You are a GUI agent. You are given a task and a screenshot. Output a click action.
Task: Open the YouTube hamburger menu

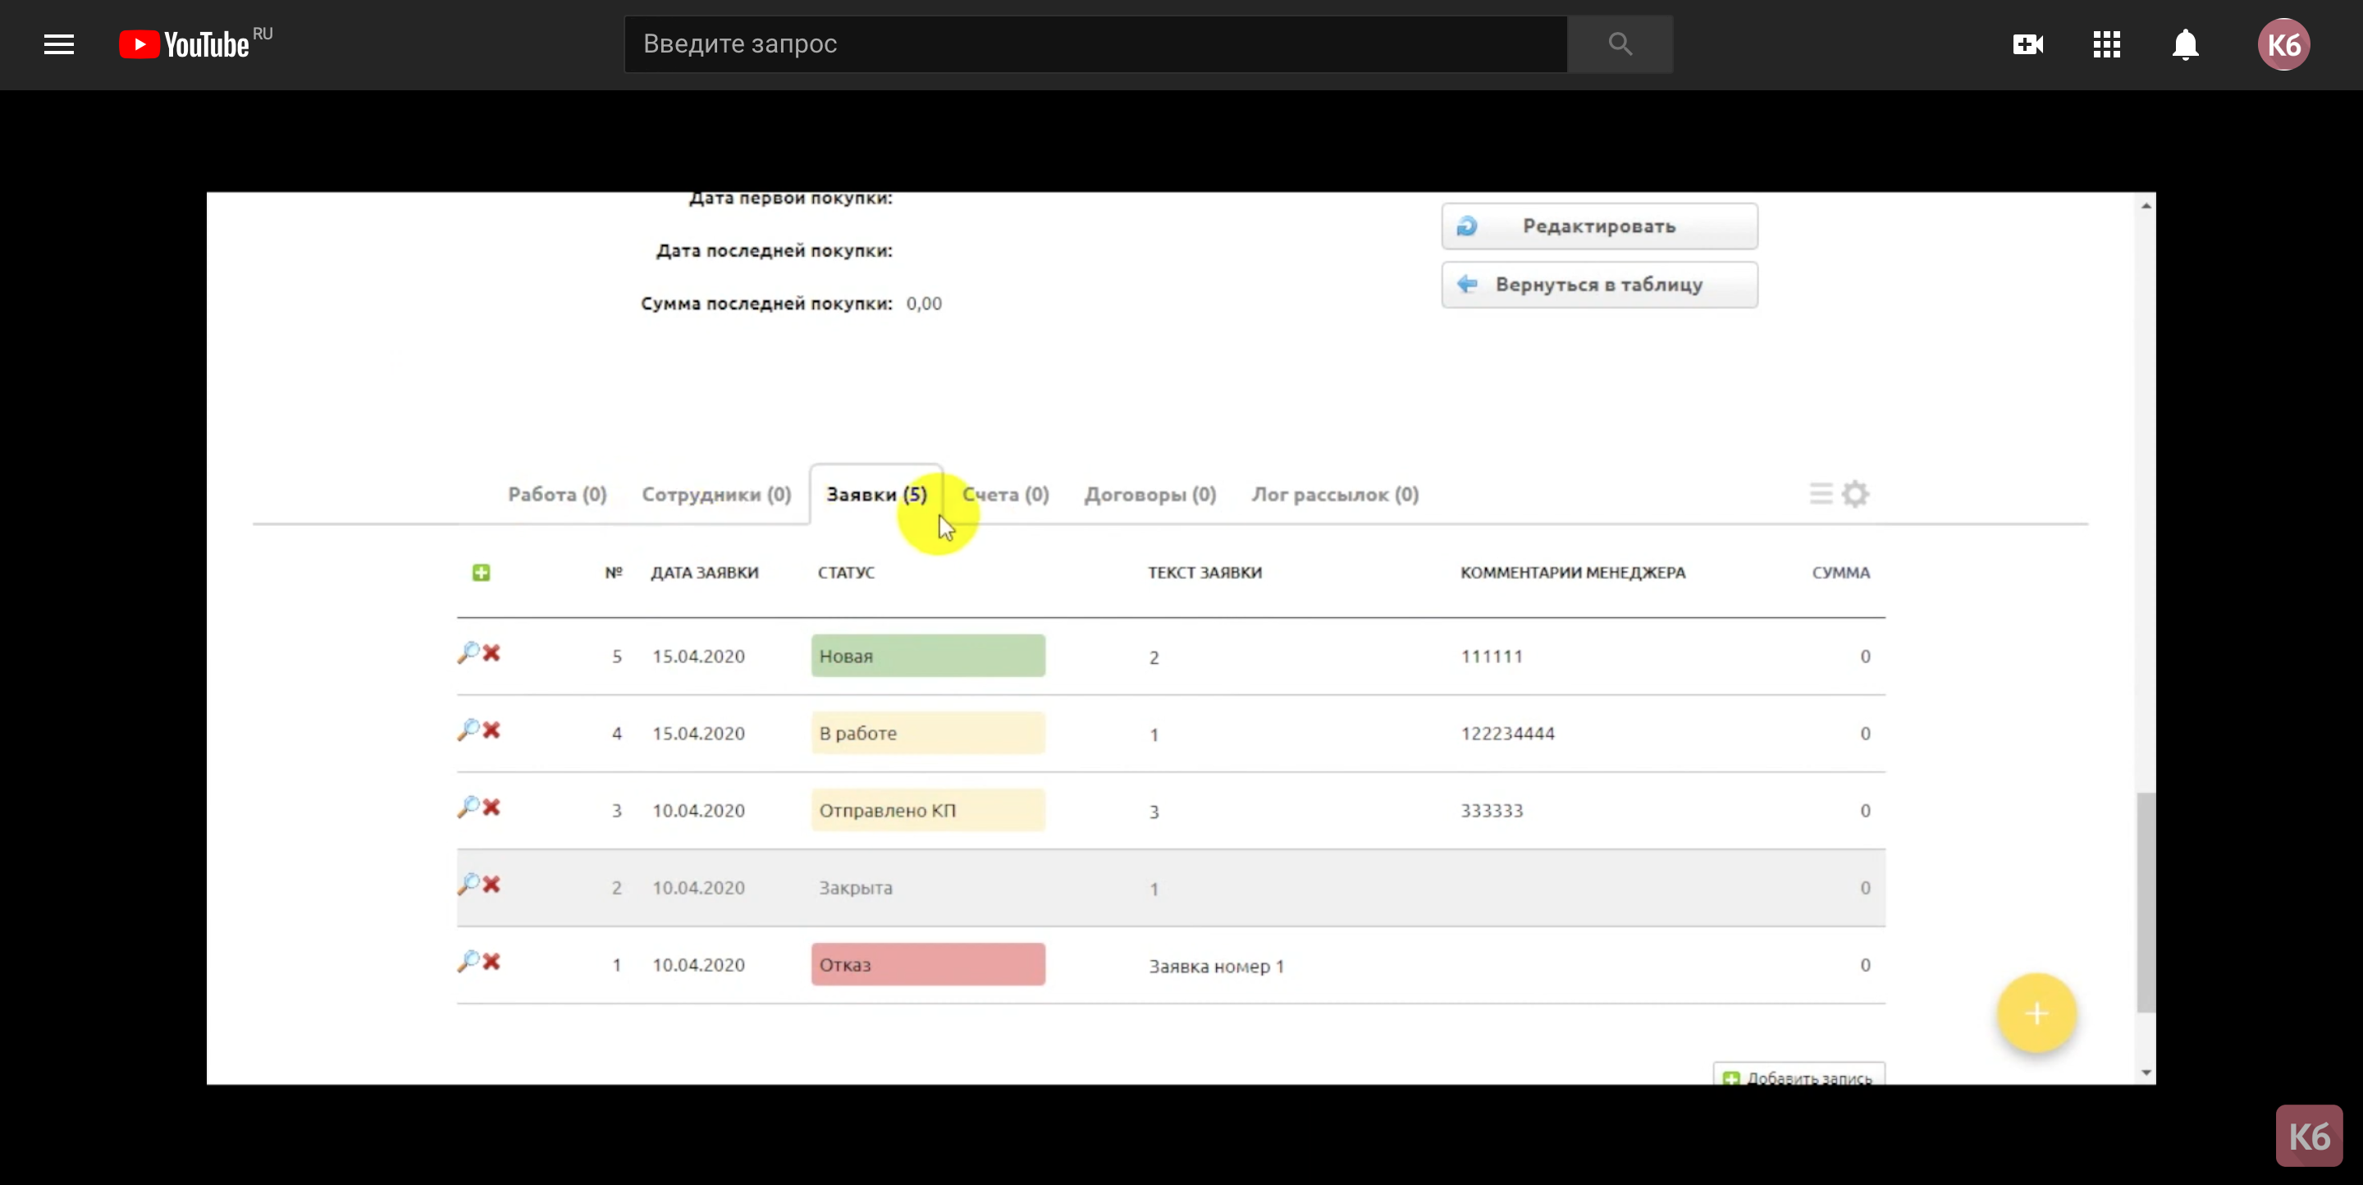coord(59,44)
